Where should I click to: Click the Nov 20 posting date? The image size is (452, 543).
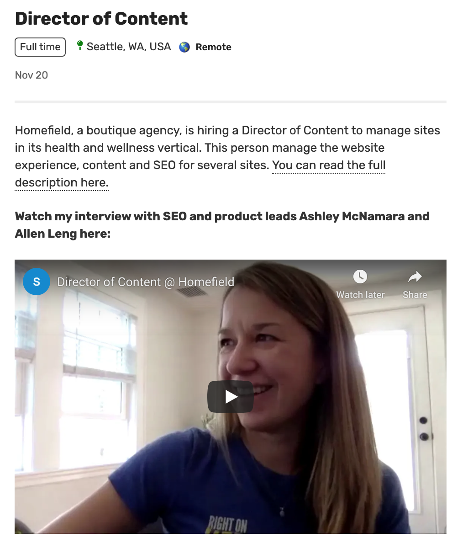32,75
